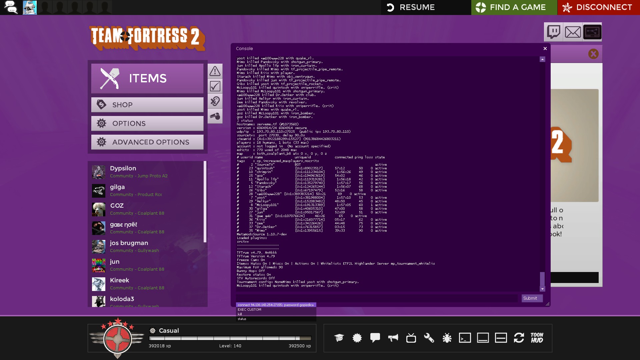Click the Team Fortress 2 logo
The image size is (640, 360).
[x=147, y=38]
